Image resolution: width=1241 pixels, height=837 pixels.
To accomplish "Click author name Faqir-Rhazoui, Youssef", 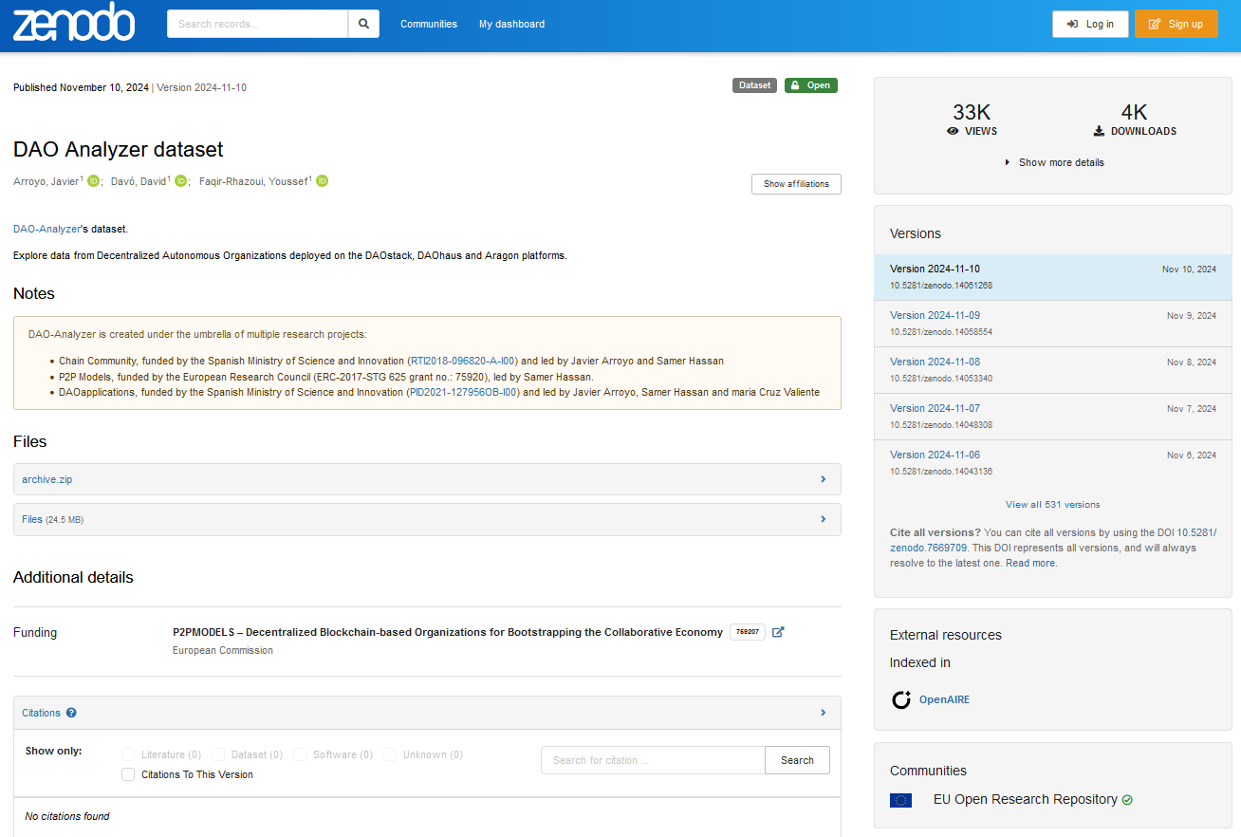I will click(253, 181).
